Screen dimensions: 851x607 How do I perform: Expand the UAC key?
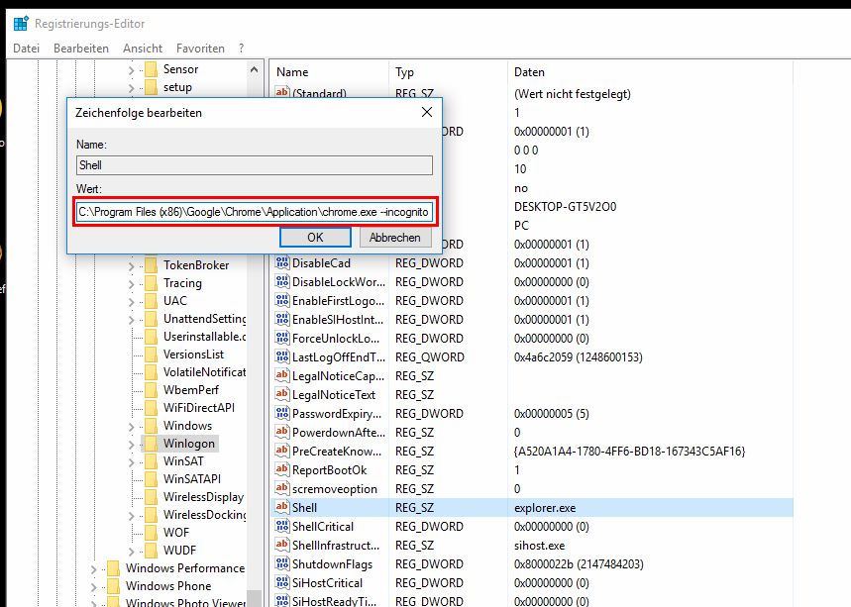tap(131, 302)
